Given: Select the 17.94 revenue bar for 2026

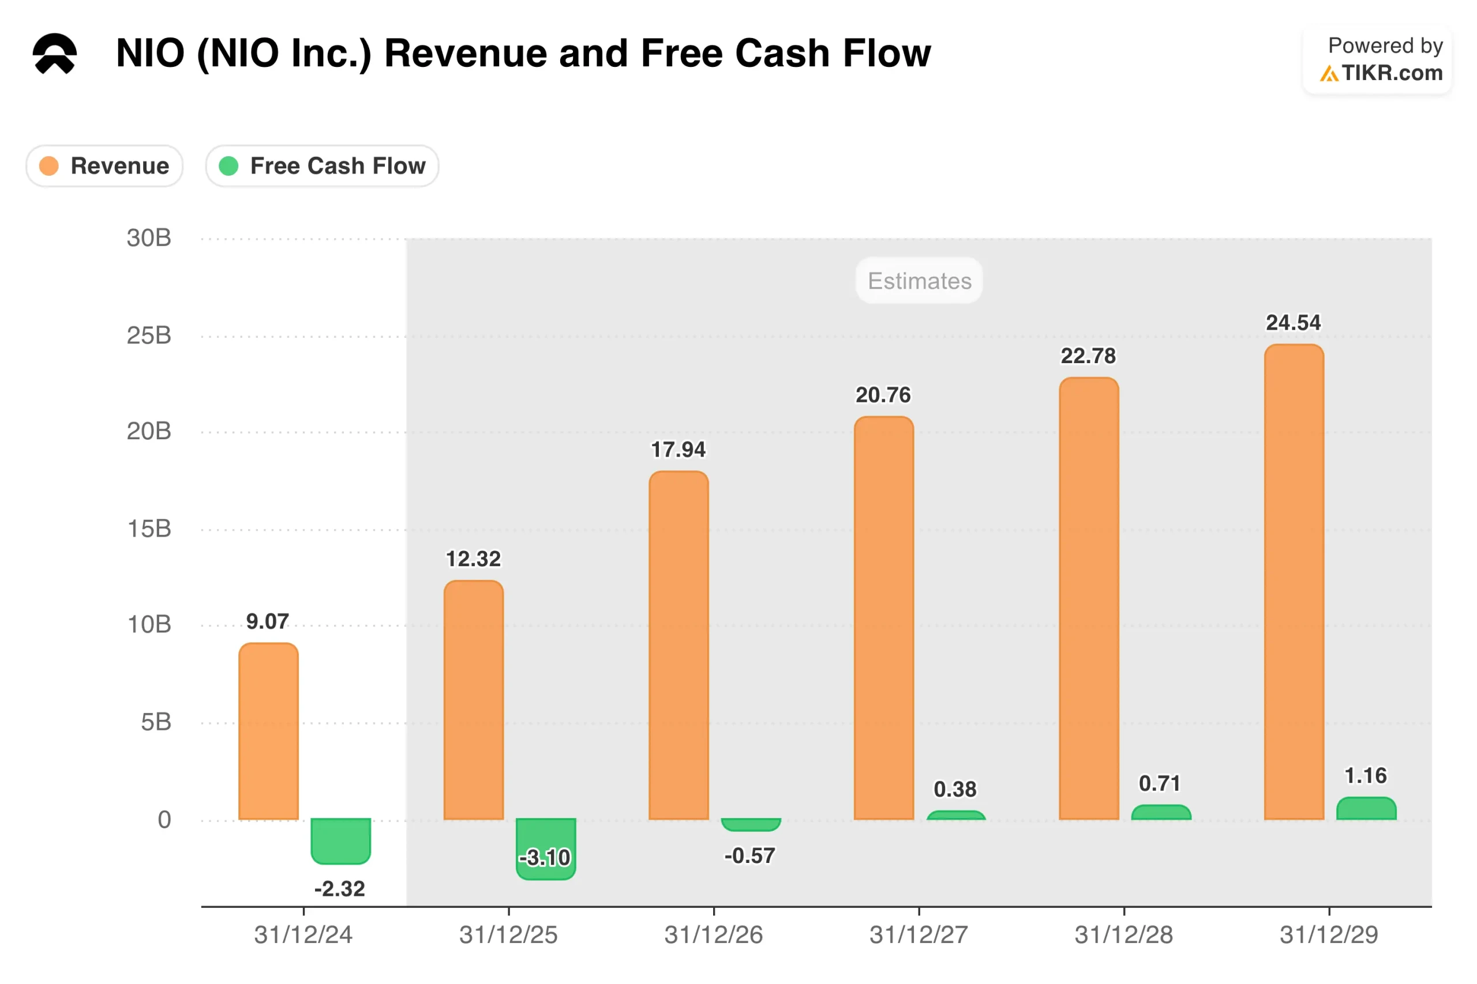Looking at the screenshot, I should click(x=679, y=645).
